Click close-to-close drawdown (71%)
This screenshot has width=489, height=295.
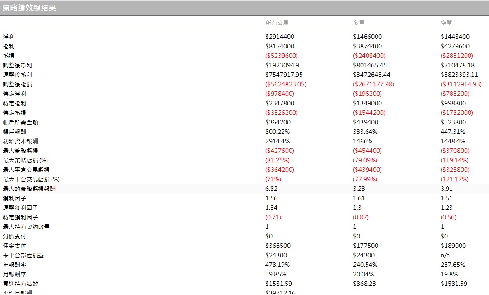(273, 180)
